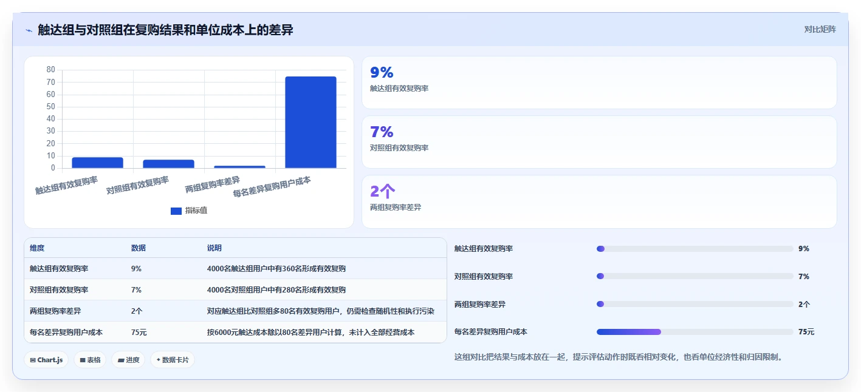Click the 每名差异复购用户成本 progress bar
This screenshot has height=392, width=861.
pyautogui.click(x=695, y=332)
